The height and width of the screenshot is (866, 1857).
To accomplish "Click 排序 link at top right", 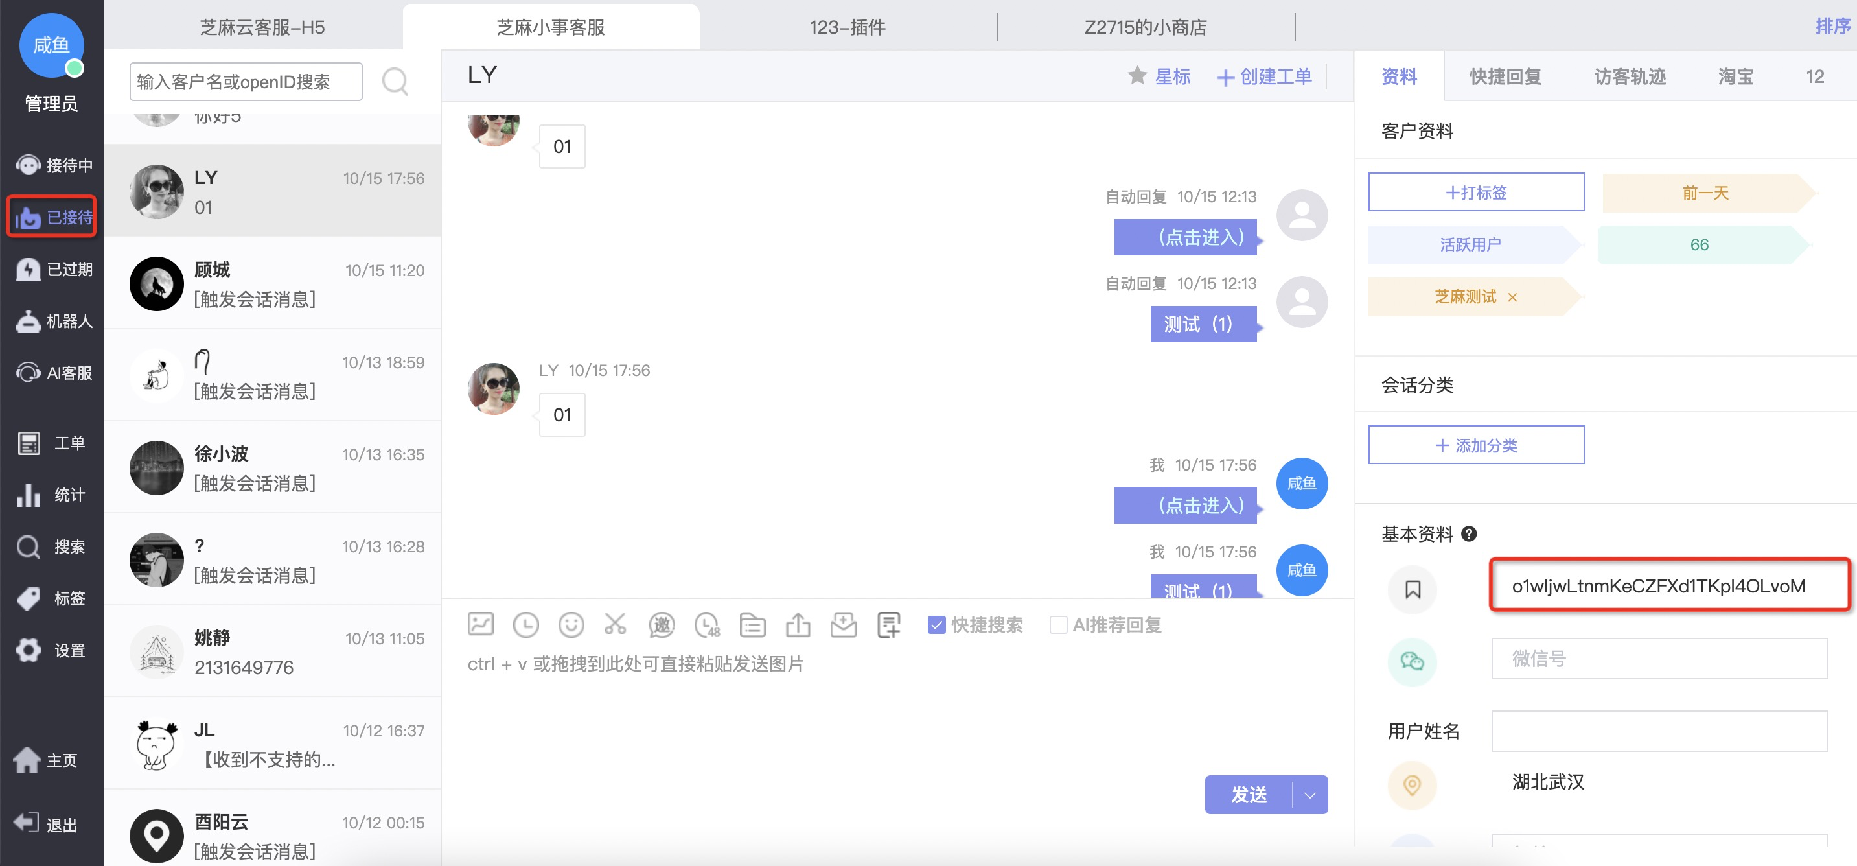I will point(1832,26).
